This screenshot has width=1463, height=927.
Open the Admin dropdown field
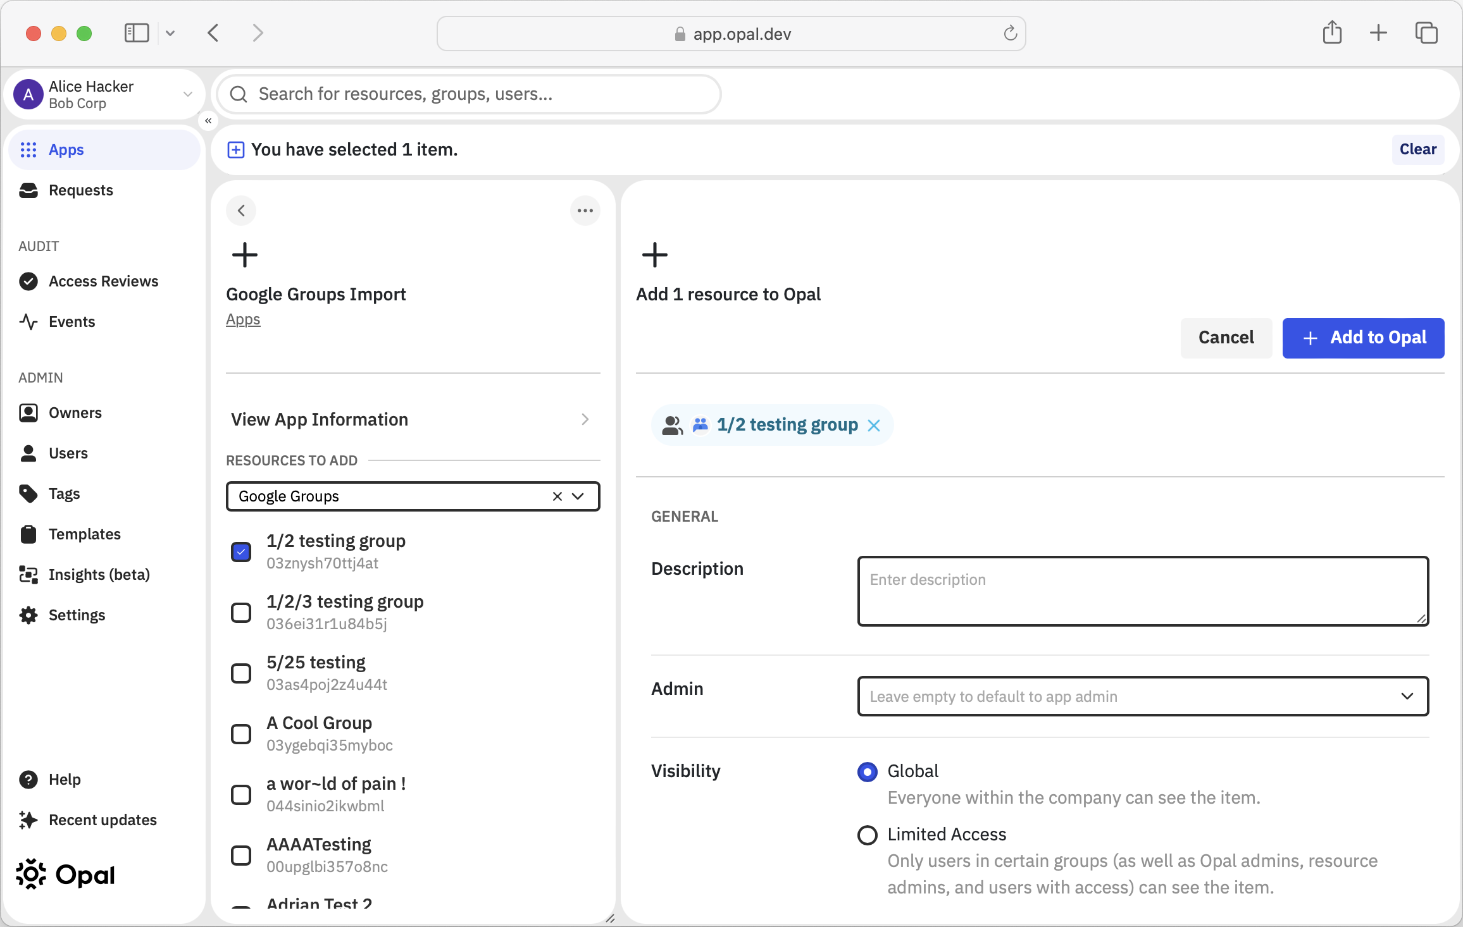pyautogui.click(x=1143, y=696)
